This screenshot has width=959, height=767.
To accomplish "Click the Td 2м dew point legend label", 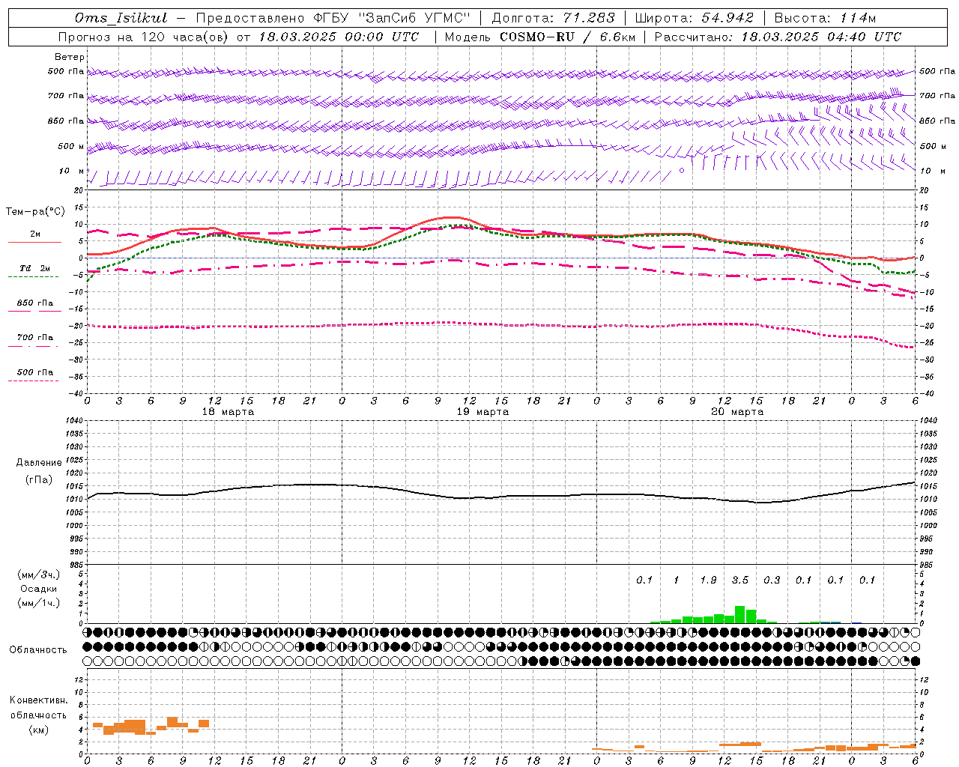I will (x=34, y=268).
